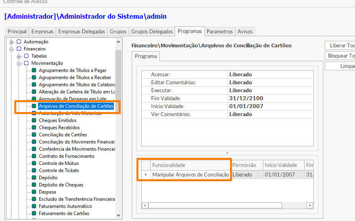Switch to the Empresas tab

(42, 31)
